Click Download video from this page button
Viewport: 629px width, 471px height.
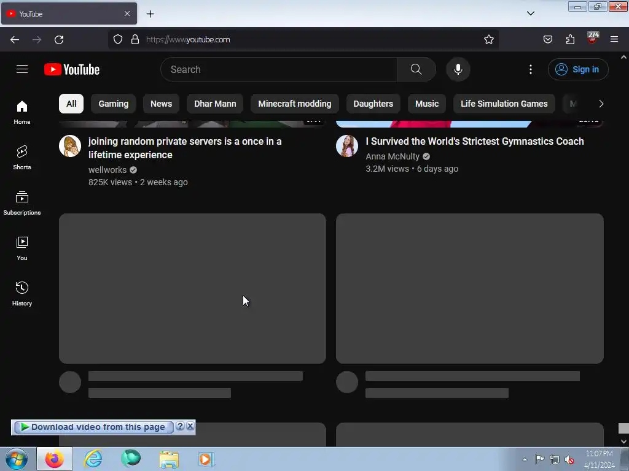pyautogui.click(x=94, y=427)
